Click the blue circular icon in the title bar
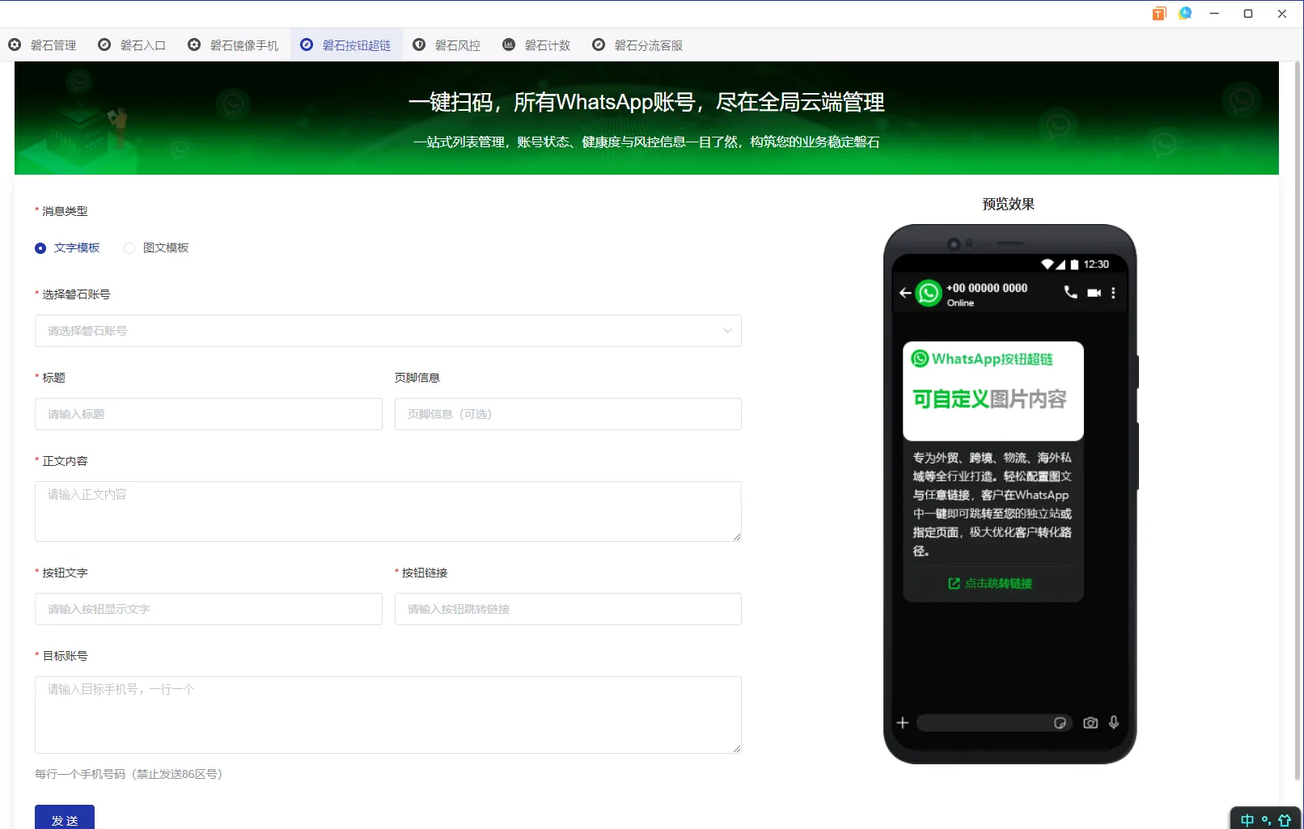 [1184, 13]
